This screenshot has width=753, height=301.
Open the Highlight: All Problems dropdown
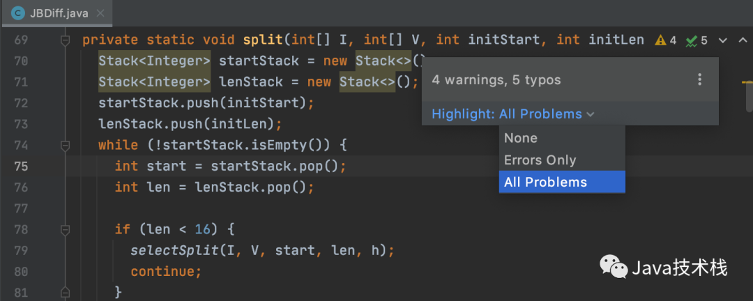513,114
